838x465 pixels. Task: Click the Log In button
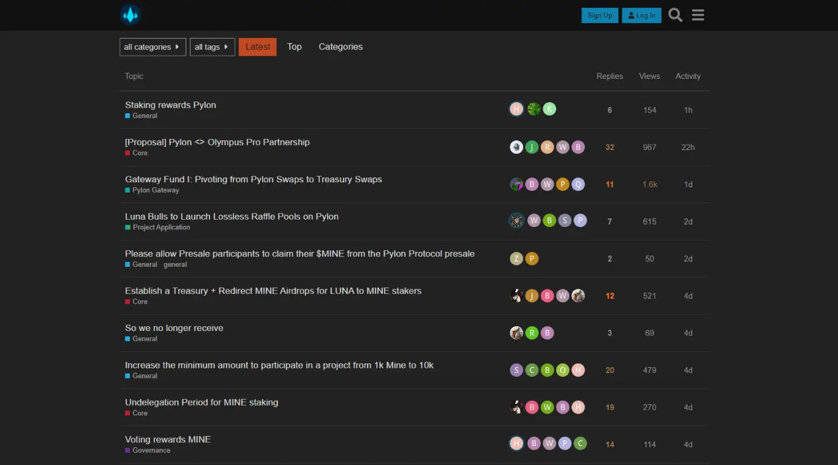[x=641, y=15]
